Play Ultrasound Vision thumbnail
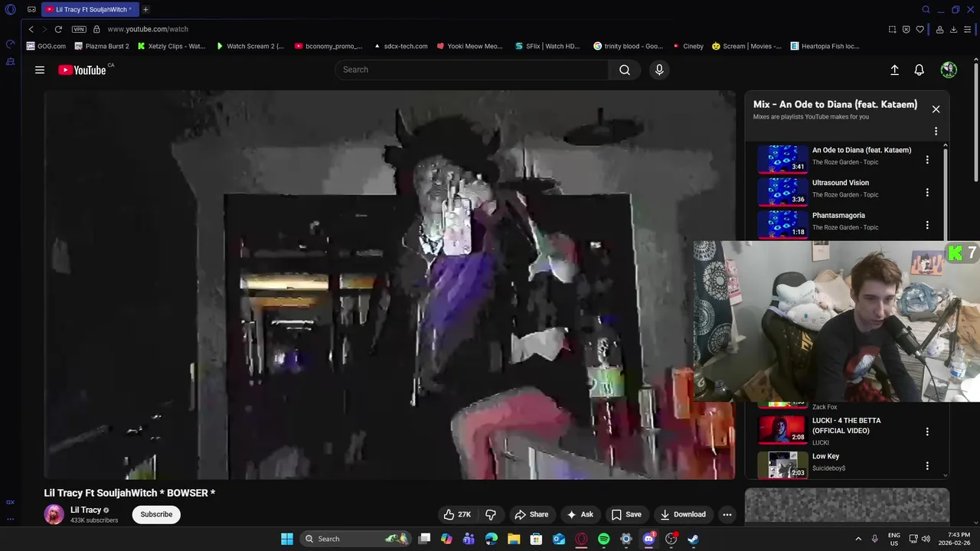This screenshot has height=551, width=980. click(x=782, y=192)
